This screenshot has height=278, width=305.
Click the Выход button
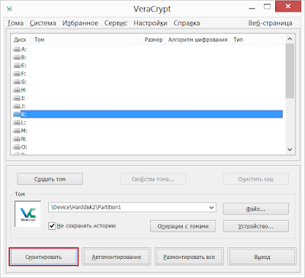262,257
